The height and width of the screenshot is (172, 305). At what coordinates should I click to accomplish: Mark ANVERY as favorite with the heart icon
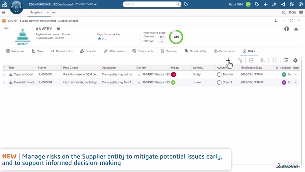58,29
